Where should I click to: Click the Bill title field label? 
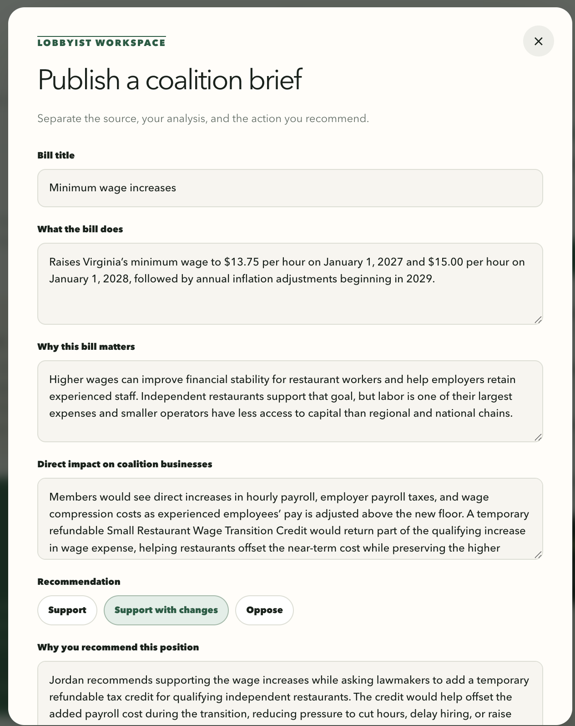pyautogui.click(x=56, y=155)
